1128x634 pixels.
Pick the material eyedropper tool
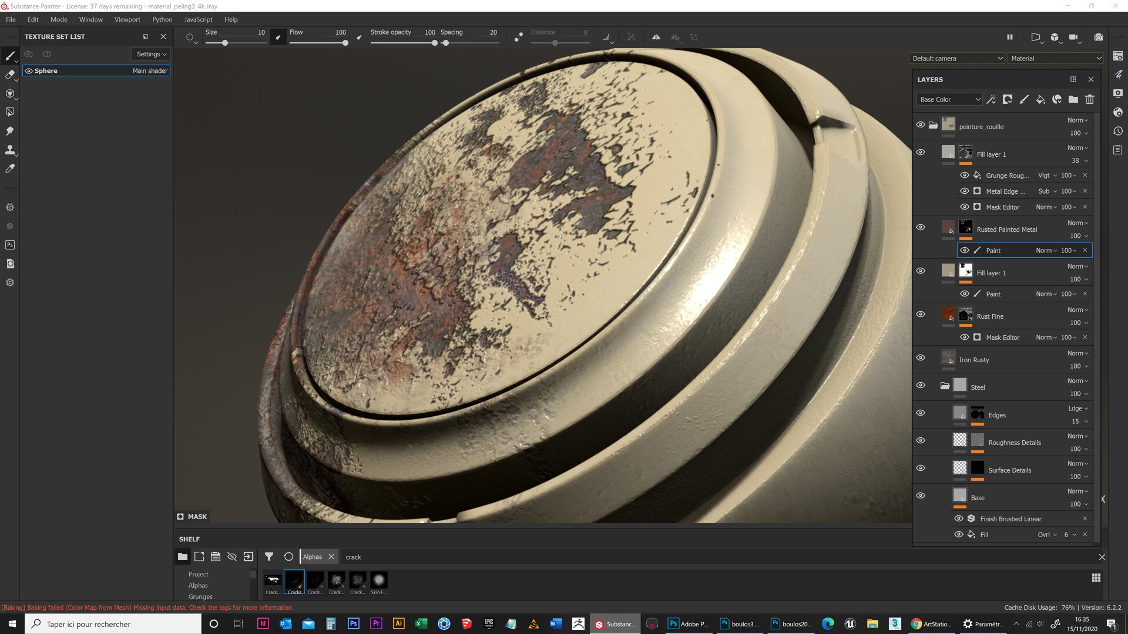pos(9,169)
